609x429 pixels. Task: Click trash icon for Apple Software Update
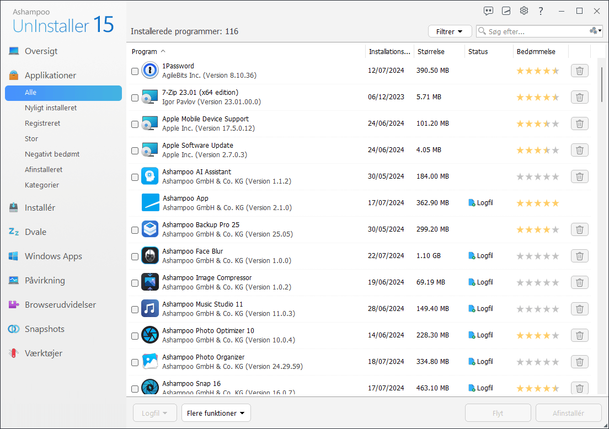tap(579, 150)
